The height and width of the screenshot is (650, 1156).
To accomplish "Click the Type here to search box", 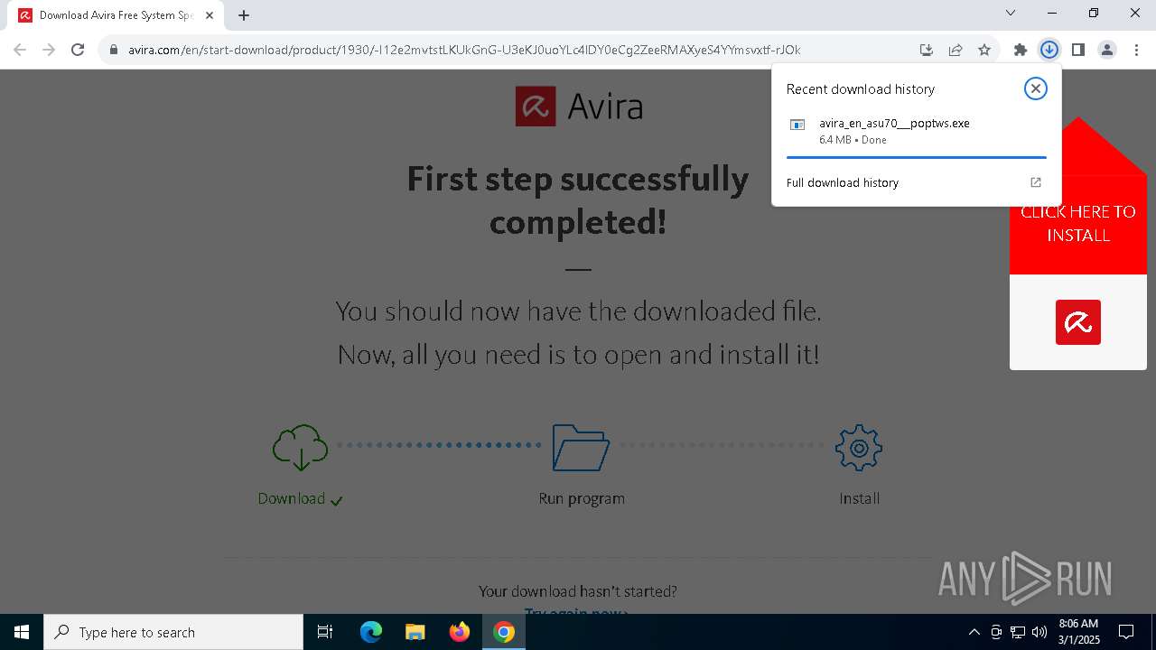I will click(173, 632).
